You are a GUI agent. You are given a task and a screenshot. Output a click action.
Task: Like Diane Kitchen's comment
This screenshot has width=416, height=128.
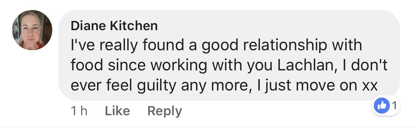point(117,111)
